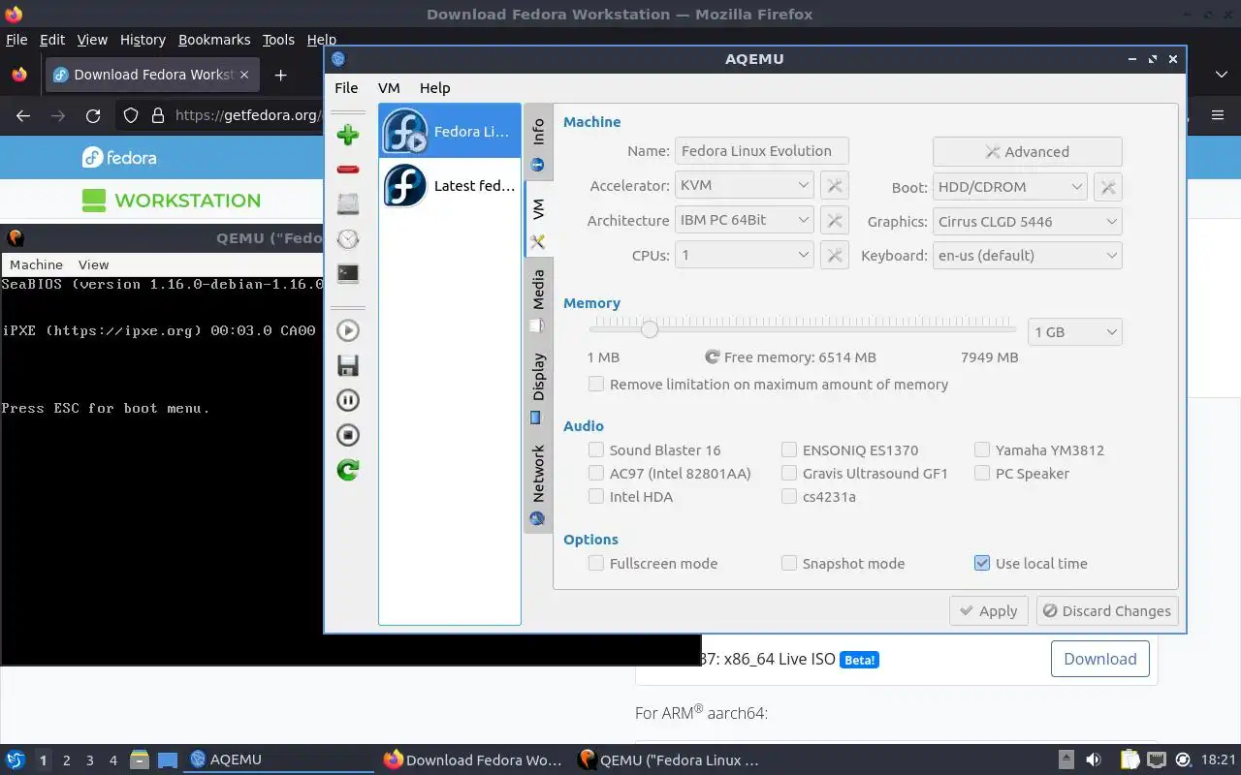Pause the VM with the pause icon

pyautogui.click(x=348, y=400)
